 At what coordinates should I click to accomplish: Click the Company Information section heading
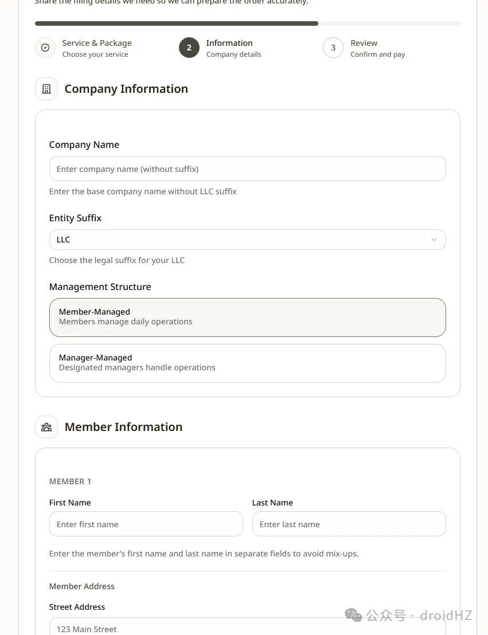[126, 89]
